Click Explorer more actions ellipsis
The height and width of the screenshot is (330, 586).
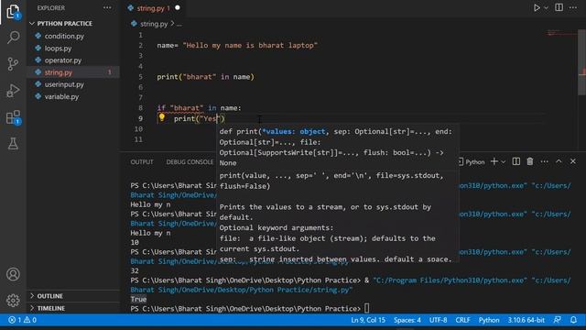coord(107,8)
